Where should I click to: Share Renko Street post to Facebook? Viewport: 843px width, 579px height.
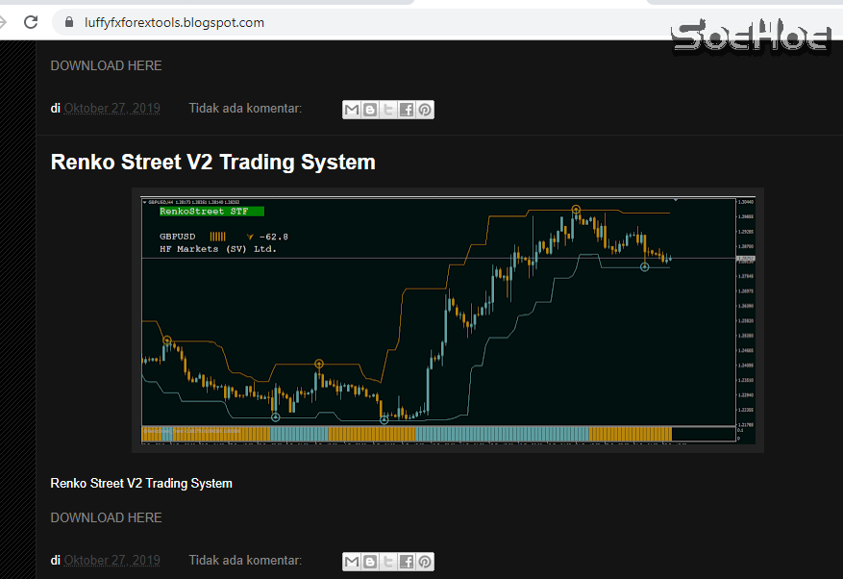coord(407,561)
